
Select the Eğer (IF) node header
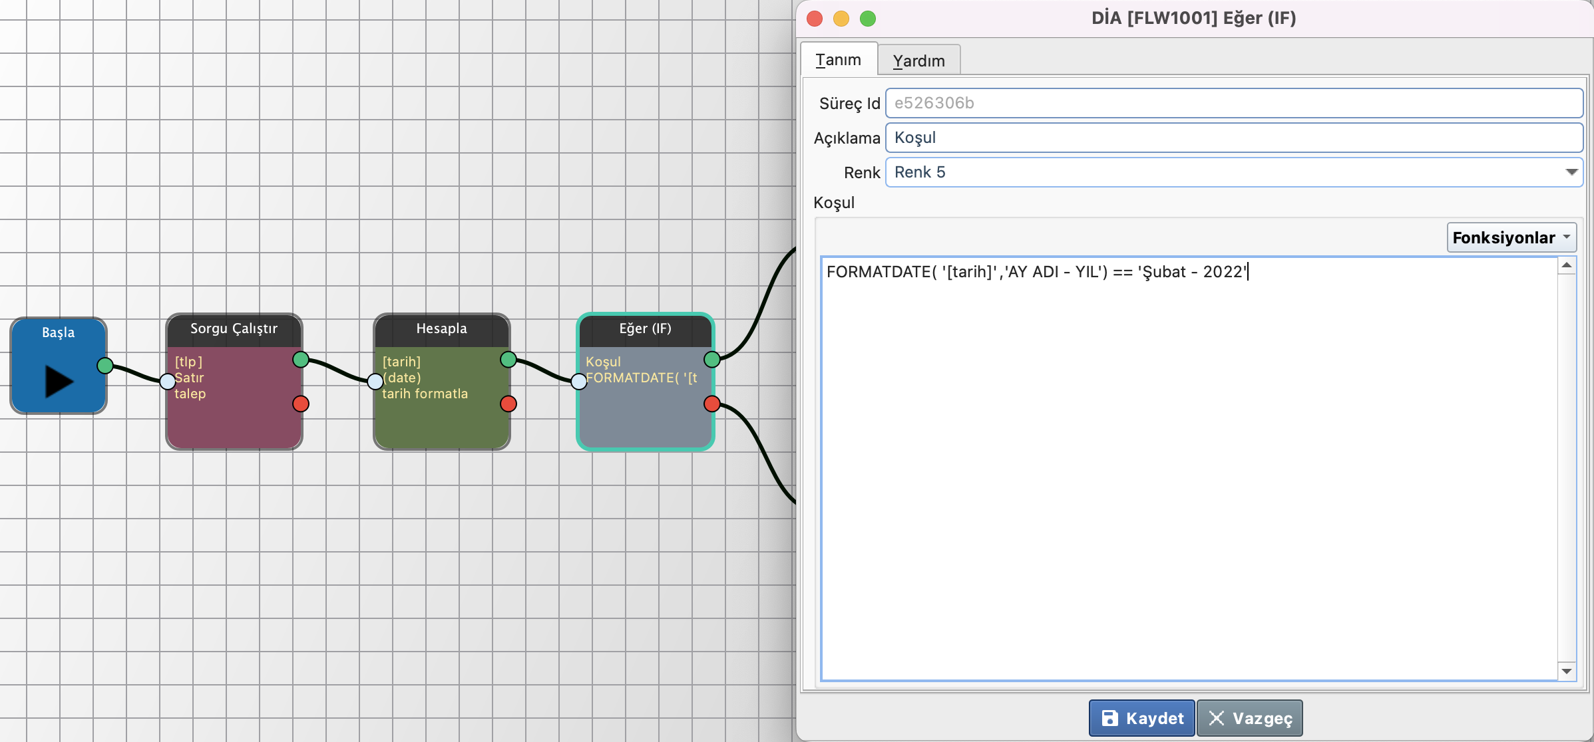coord(645,329)
